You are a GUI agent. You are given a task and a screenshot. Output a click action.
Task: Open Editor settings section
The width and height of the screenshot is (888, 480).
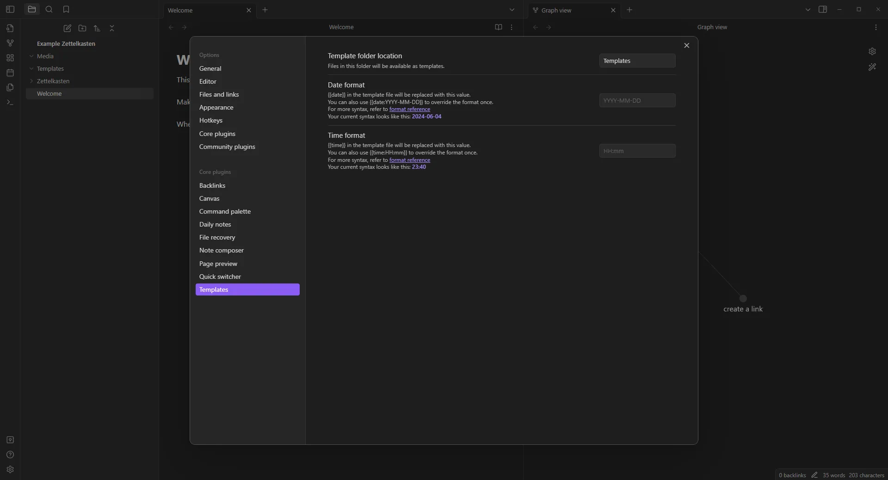pyautogui.click(x=247, y=81)
